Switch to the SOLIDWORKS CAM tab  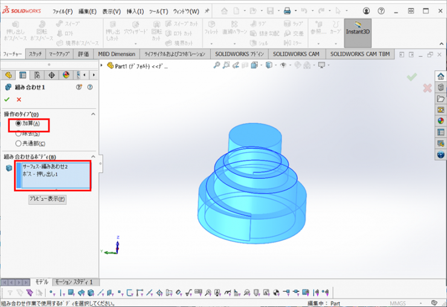point(296,54)
